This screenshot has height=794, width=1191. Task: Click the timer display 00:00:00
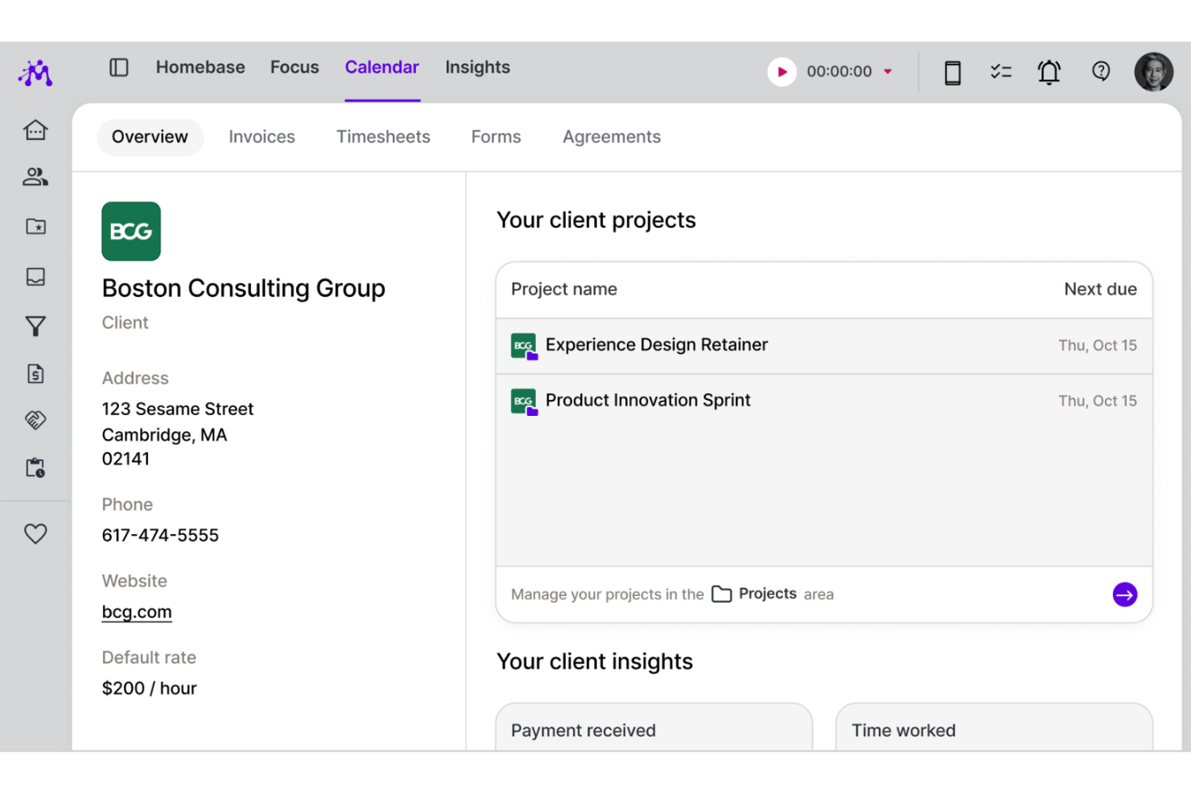[x=839, y=72]
